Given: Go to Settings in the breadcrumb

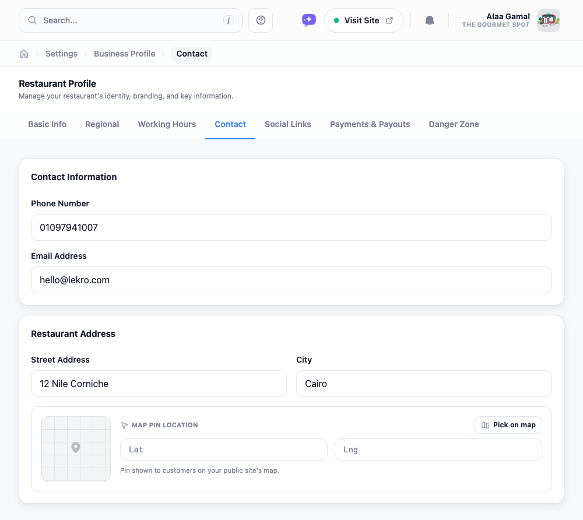Looking at the screenshot, I should (61, 54).
